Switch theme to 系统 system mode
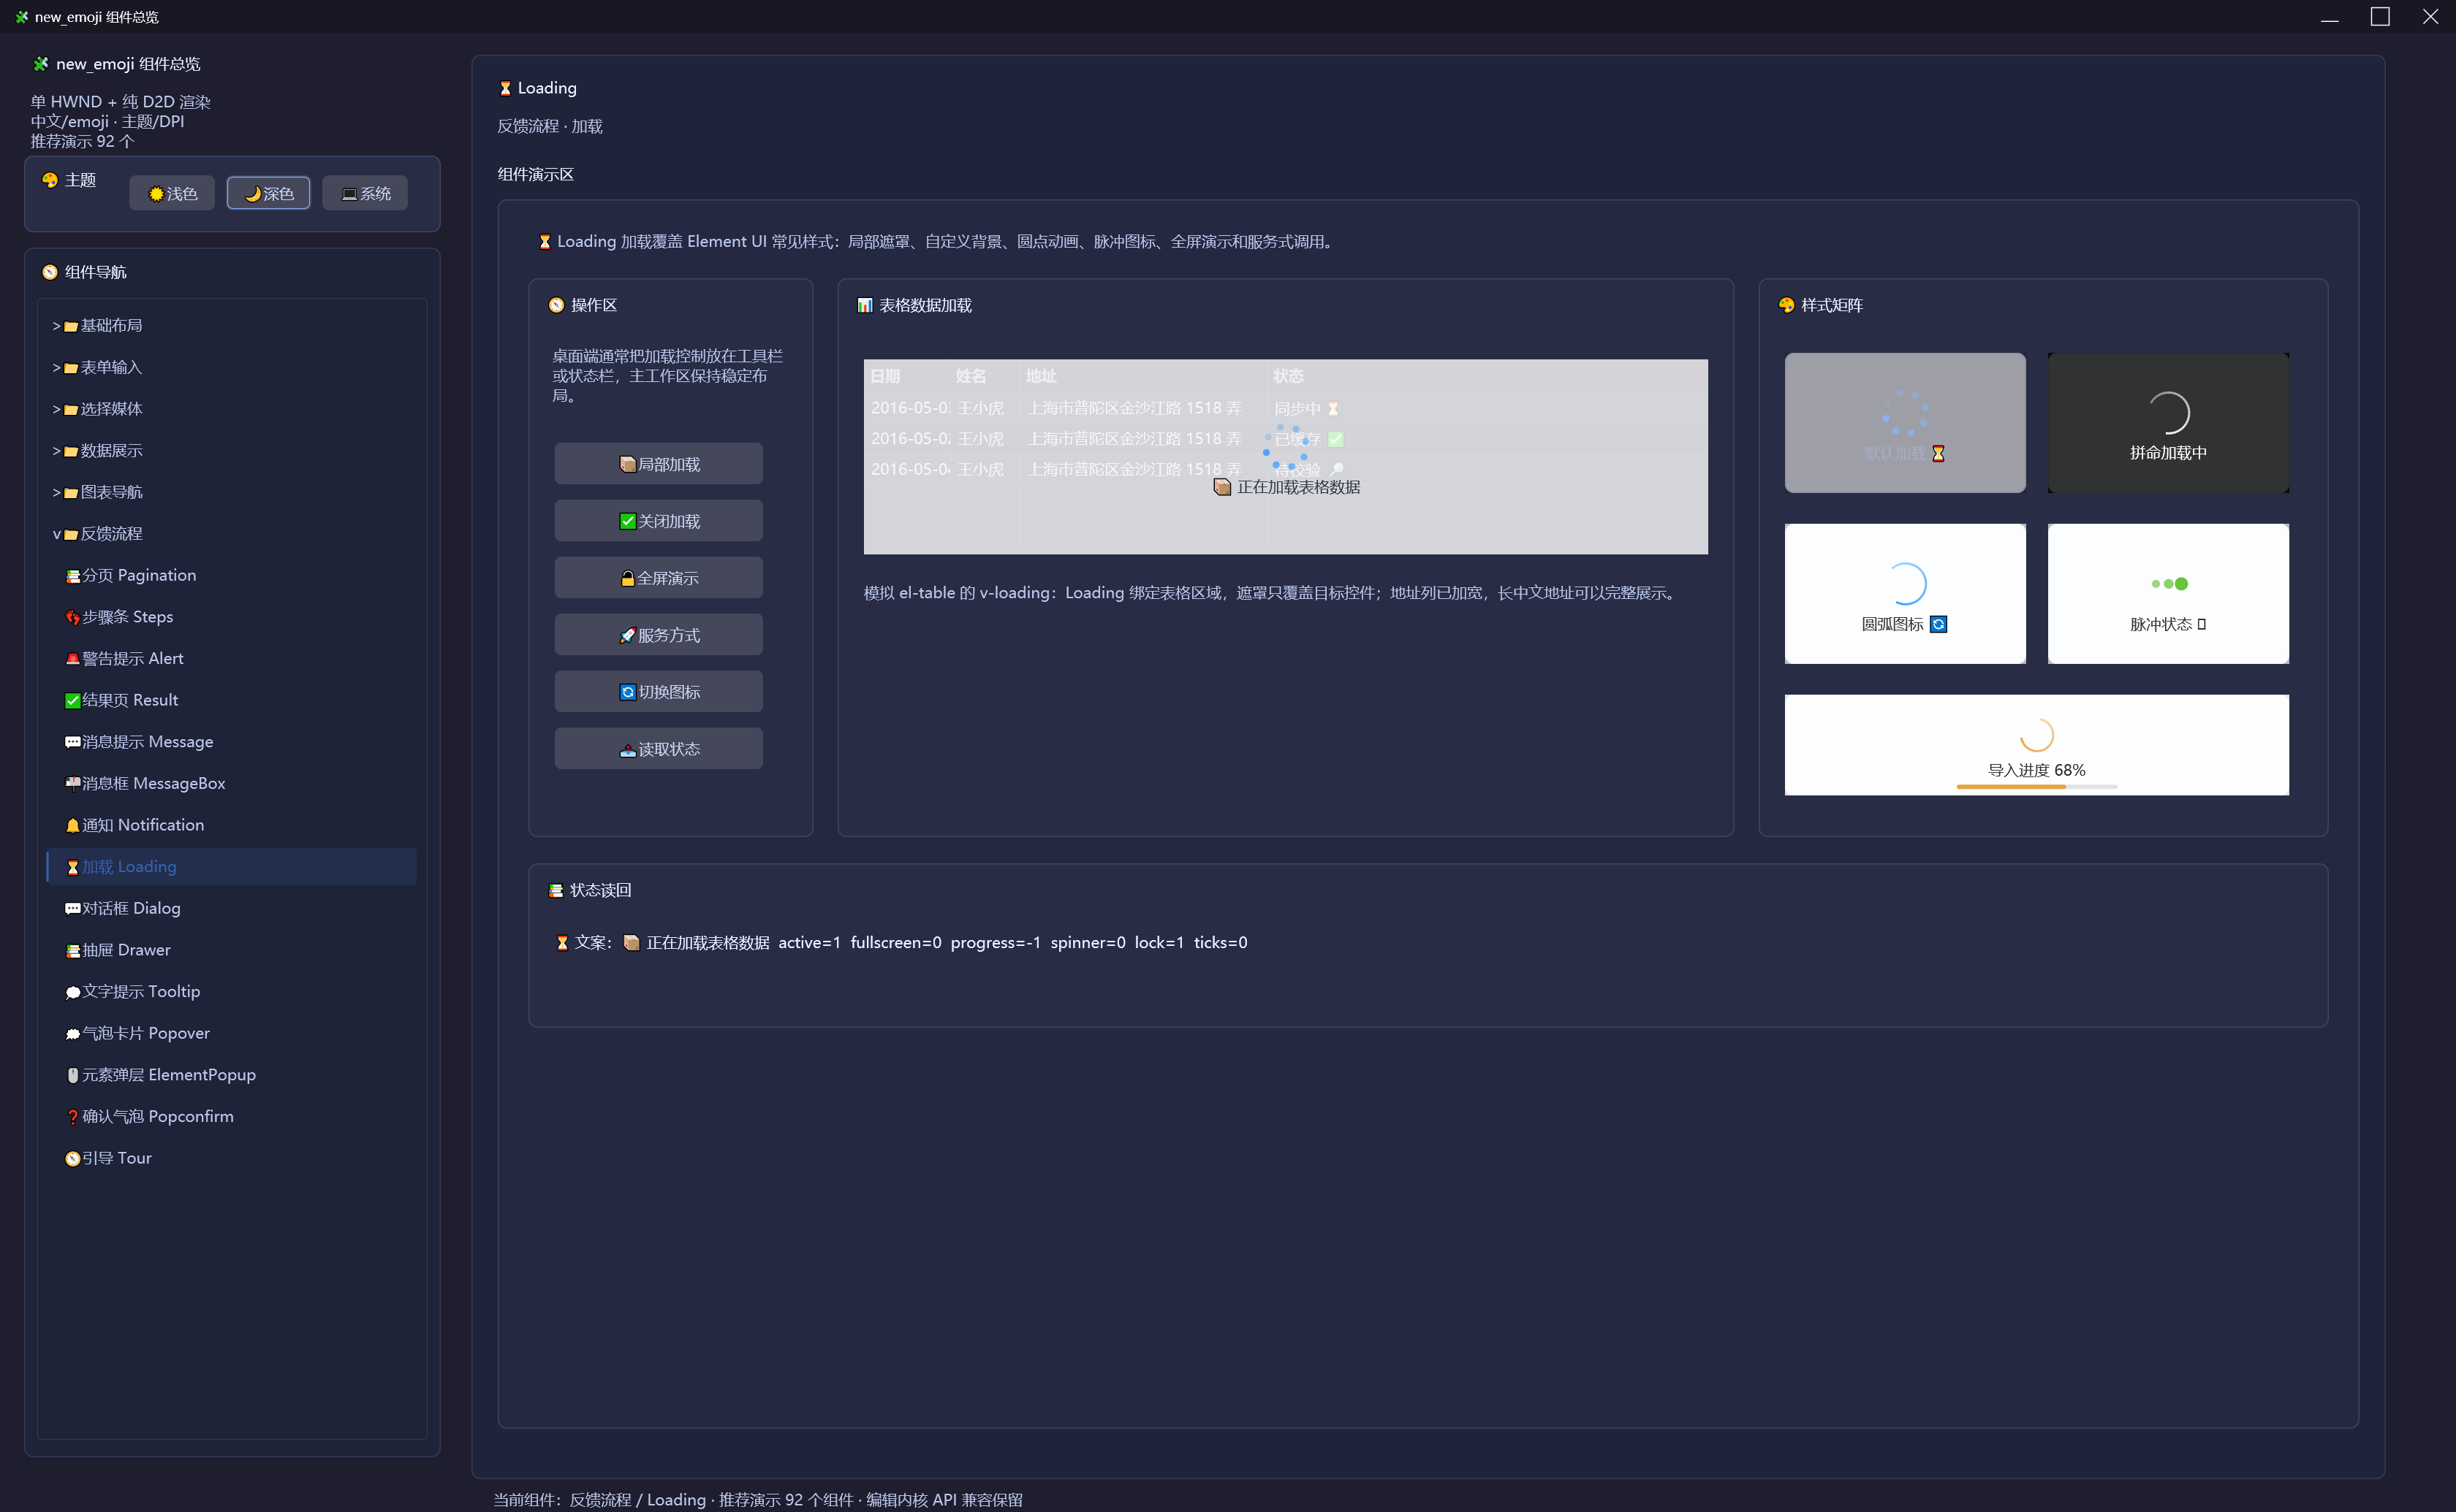Viewport: 2456px width, 1512px height. (365, 193)
